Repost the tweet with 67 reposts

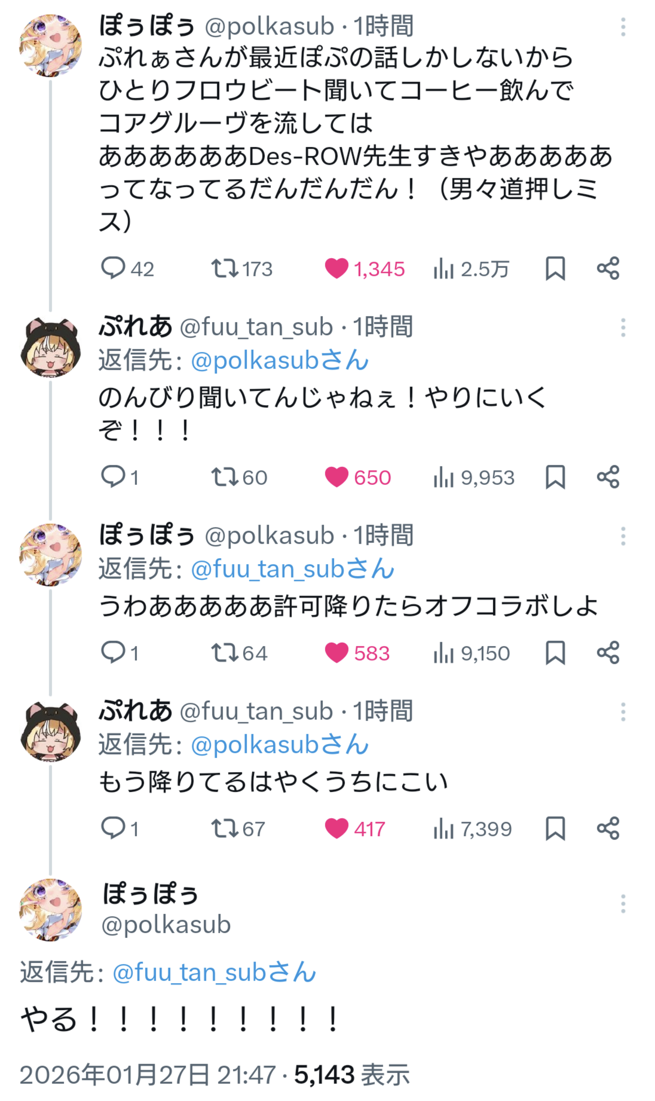tap(225, 828)
